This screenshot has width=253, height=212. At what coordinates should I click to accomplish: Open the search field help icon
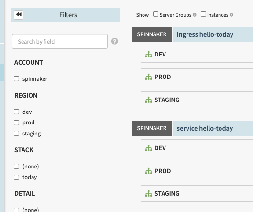[x=115, y=41]
